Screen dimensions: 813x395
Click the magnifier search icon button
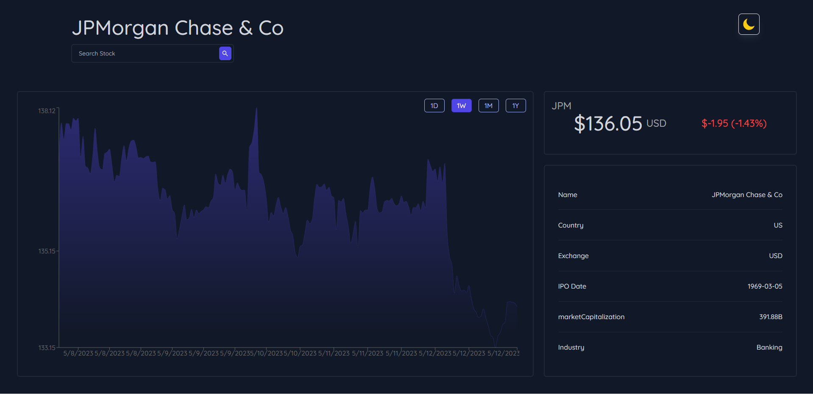pyautogui.click(x=225, y=53)
